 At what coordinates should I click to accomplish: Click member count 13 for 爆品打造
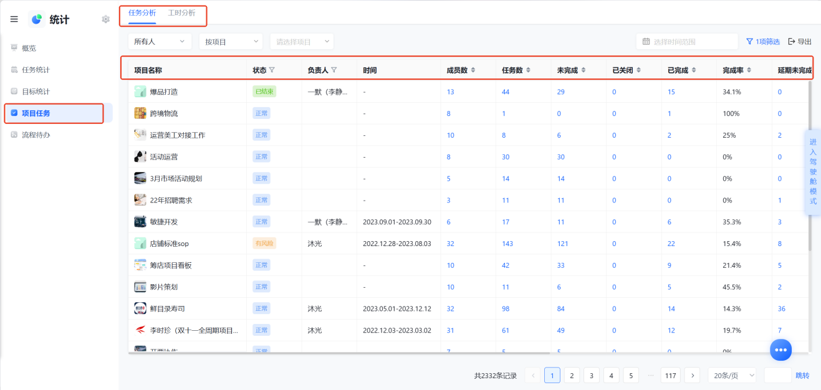click(451, 92)
